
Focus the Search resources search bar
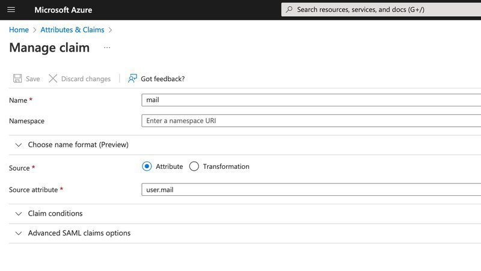[x=385, y=10]
